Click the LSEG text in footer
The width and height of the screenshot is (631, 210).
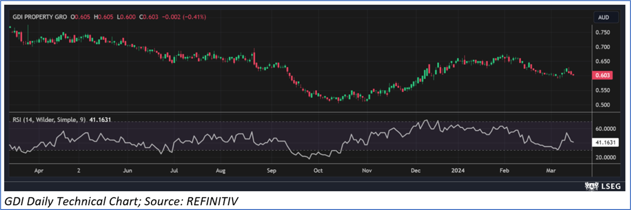pos(610,187)
